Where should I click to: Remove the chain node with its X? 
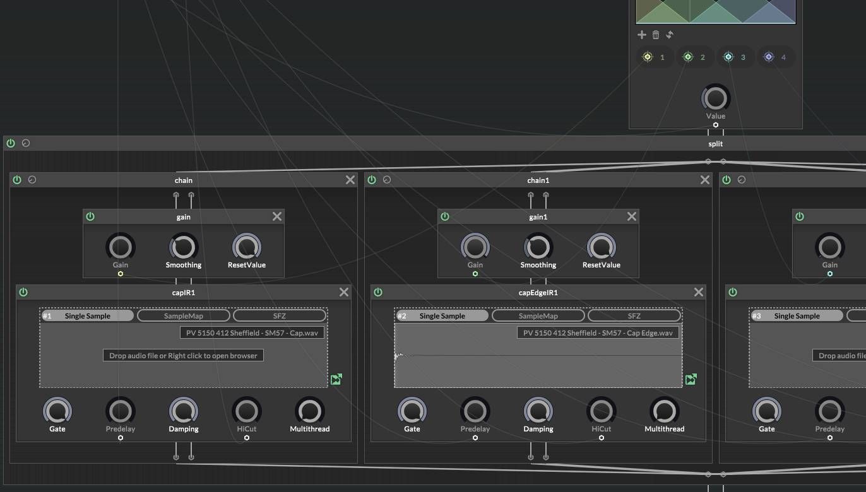click(350, 180)
